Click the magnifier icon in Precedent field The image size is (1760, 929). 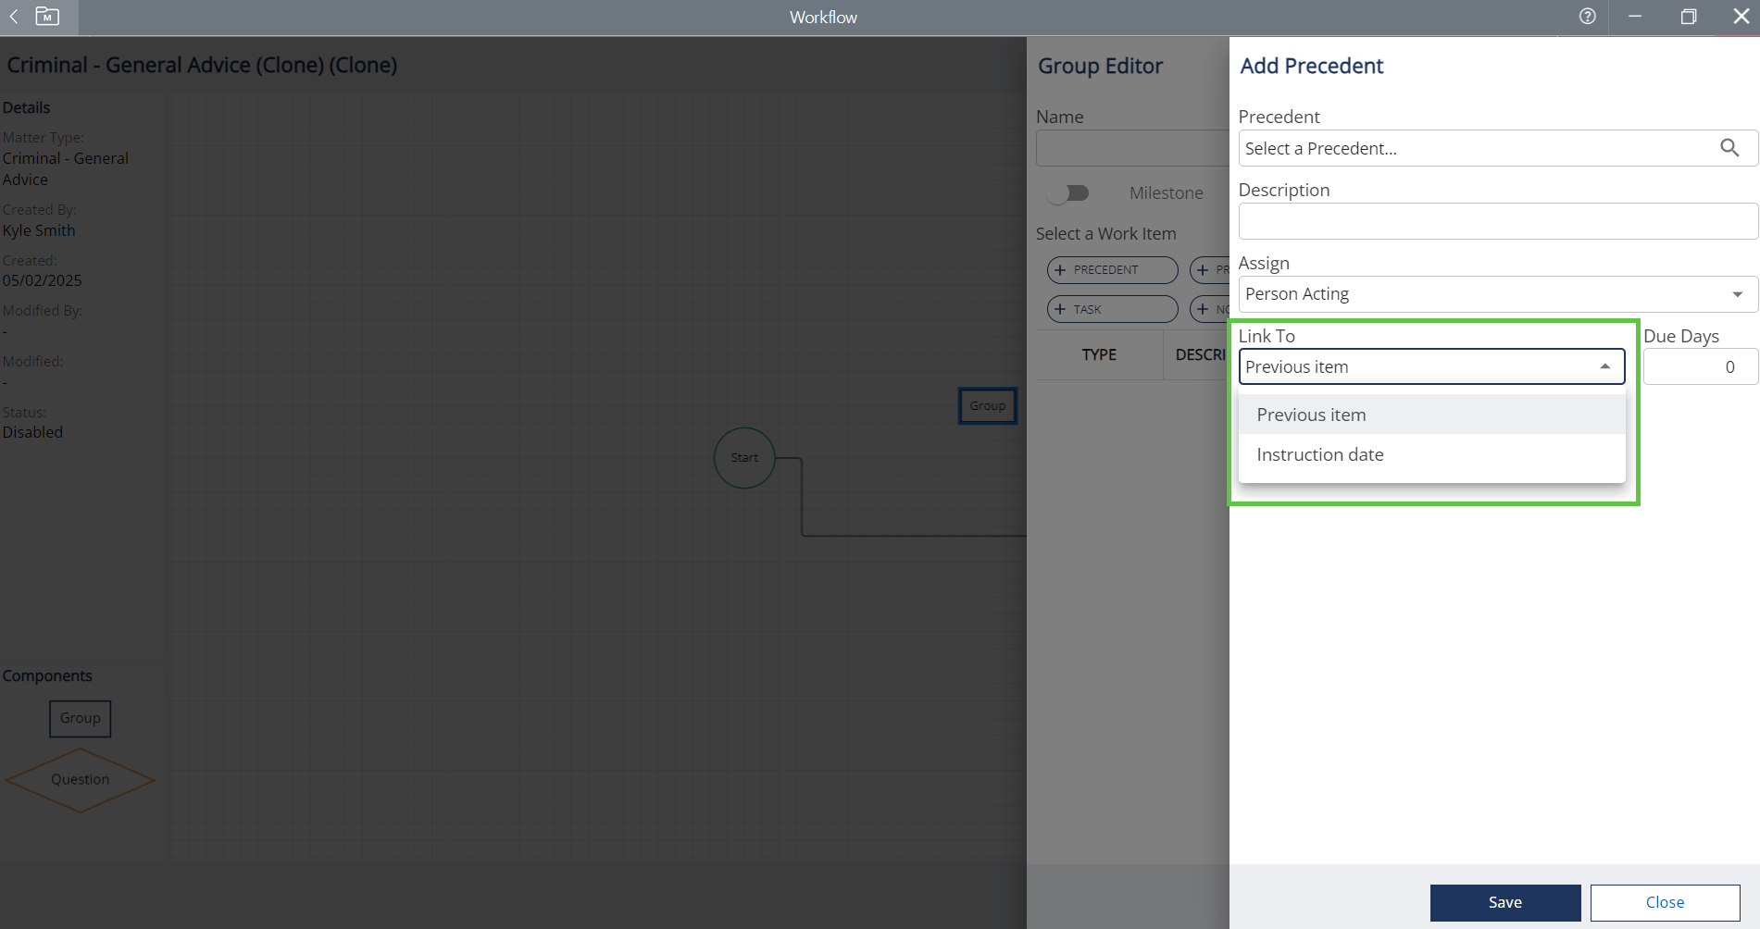click(x=1729, y=148)
